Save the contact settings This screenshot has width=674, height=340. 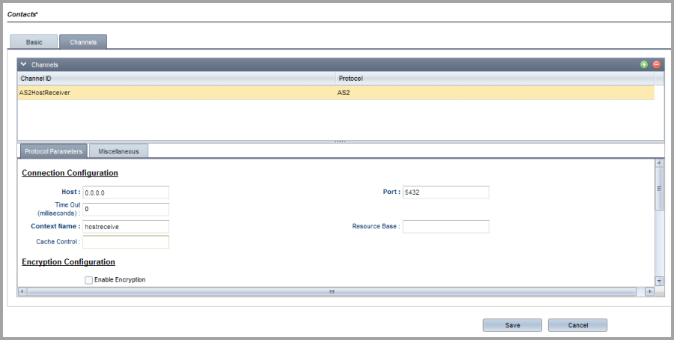click(512, 325)
